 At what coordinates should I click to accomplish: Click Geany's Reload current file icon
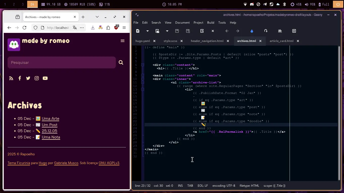(x=202, y=31)
